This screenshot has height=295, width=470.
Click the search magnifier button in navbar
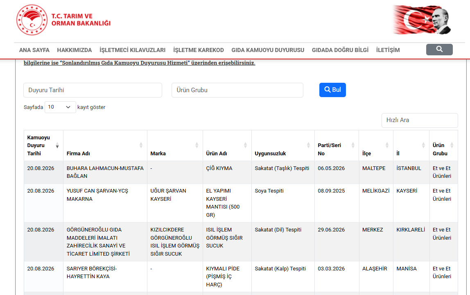pyautogui.click(x=439, y=50)
